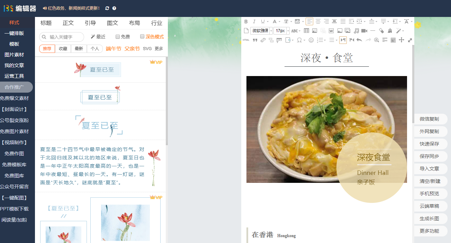The image size is (451, 243).
Task: Open the font family dropdown 微软雅黑
Action: pyautogui.click(x=260, y=30)
